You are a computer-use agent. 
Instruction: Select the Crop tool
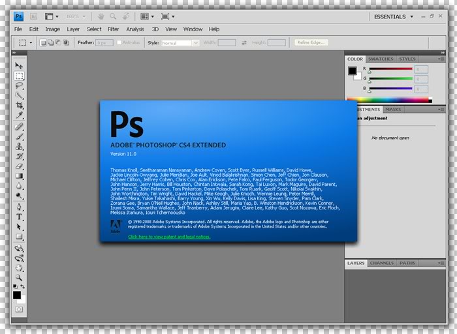click(x=19, y=105)
